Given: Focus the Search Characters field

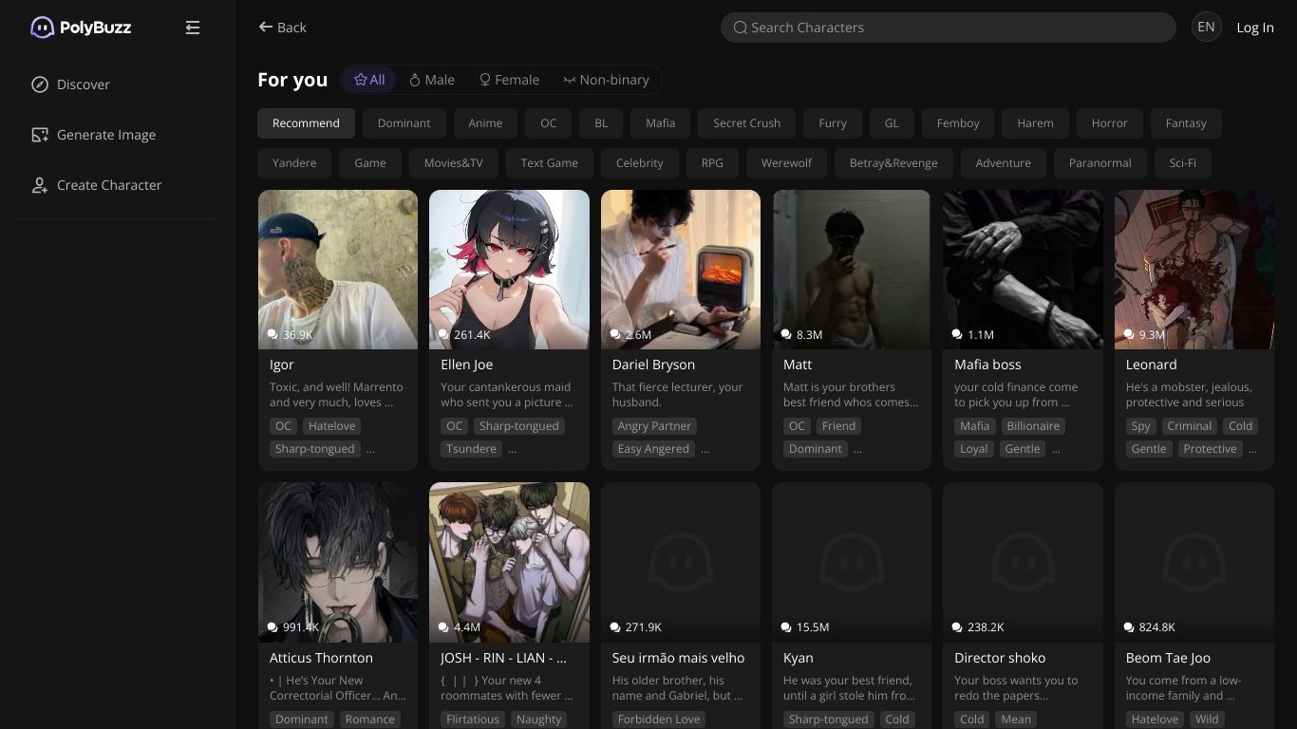Looking at the screenshot, I should 949,28.
